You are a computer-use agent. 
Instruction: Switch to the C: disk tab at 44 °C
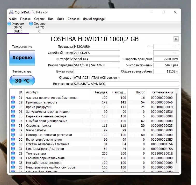click(x=40, y=27)
